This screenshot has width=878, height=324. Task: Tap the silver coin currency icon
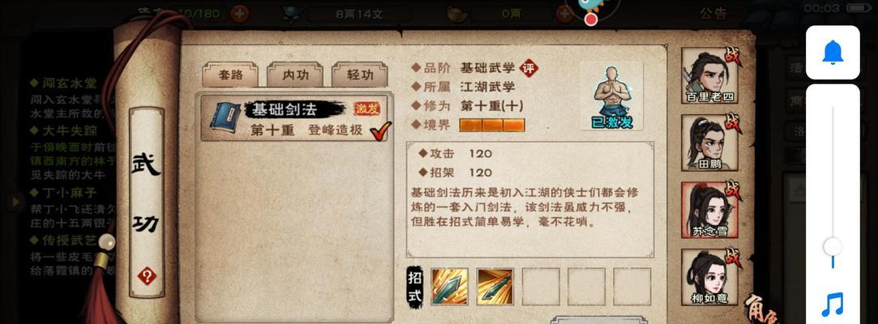(293, 14)
